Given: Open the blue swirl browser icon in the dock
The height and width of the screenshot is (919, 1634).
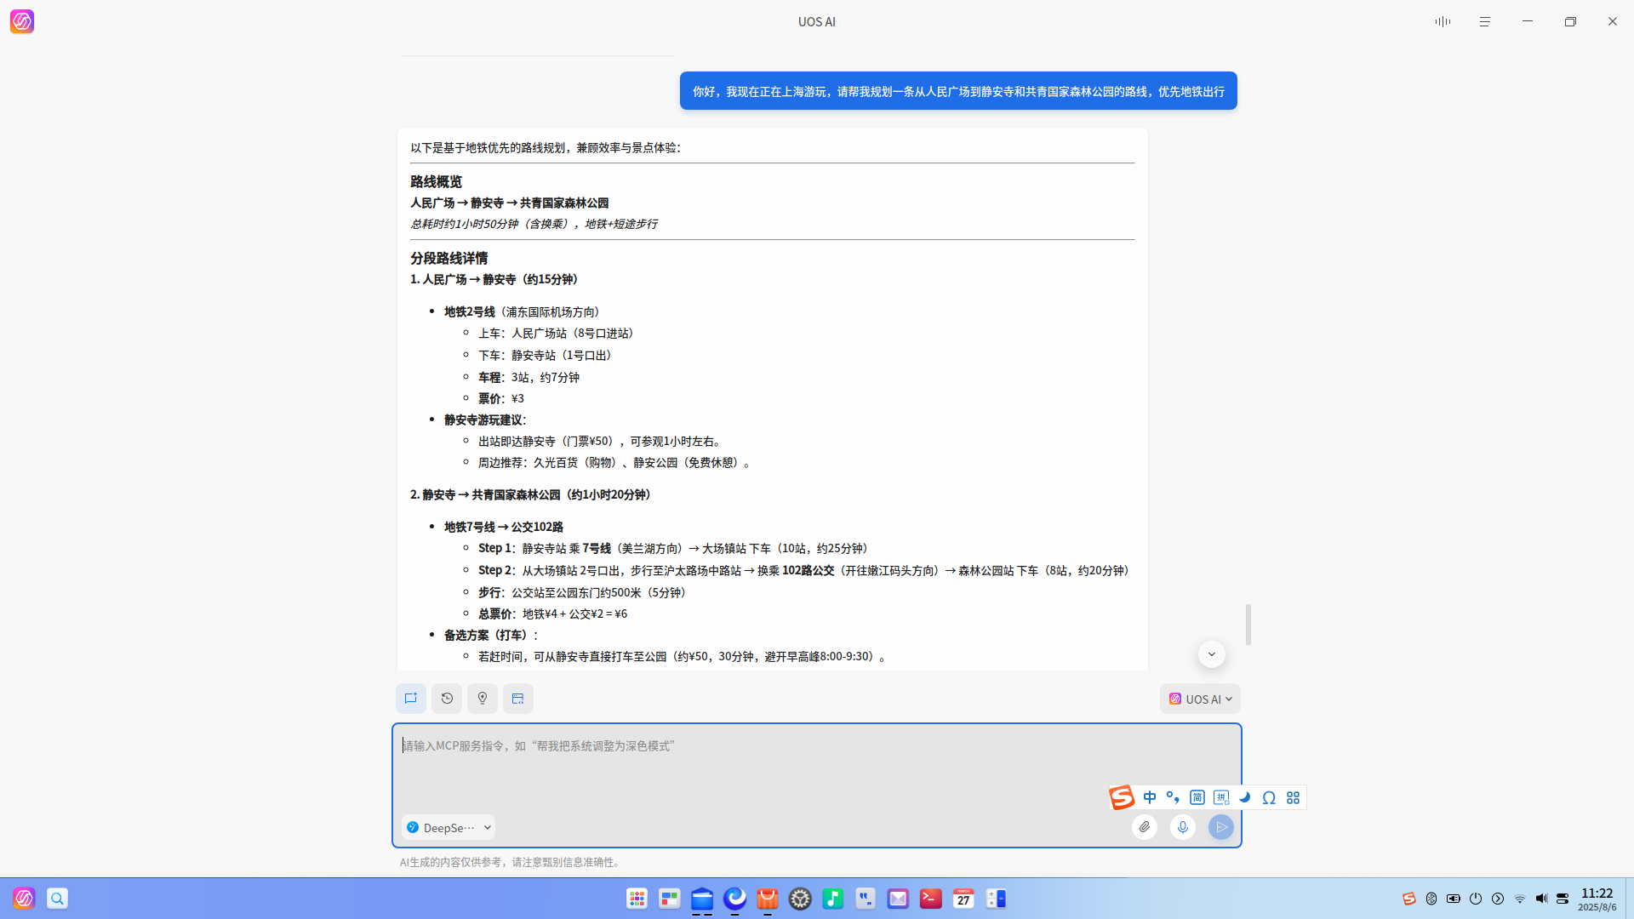Looking at the screenshot, I should (x=735, y=899).
